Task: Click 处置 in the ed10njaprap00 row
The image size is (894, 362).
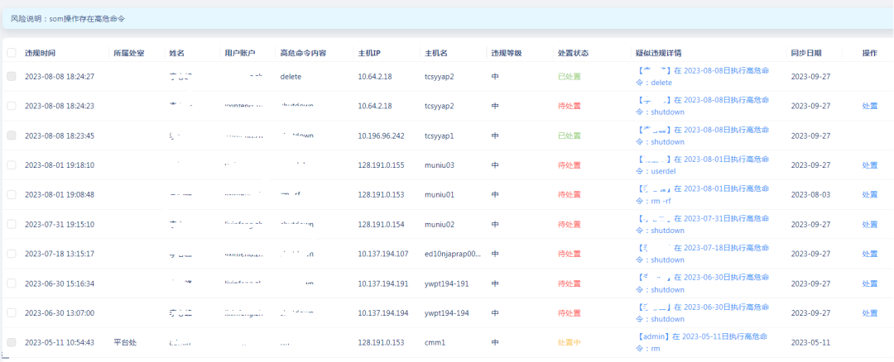Action: (x=869, y=254)
